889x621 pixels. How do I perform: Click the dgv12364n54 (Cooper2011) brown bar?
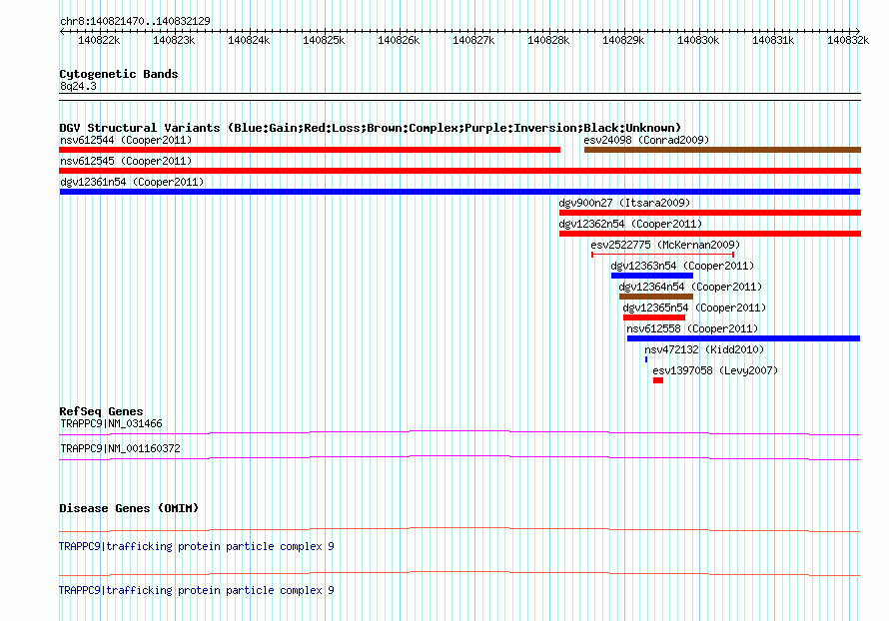coord(656,297)
